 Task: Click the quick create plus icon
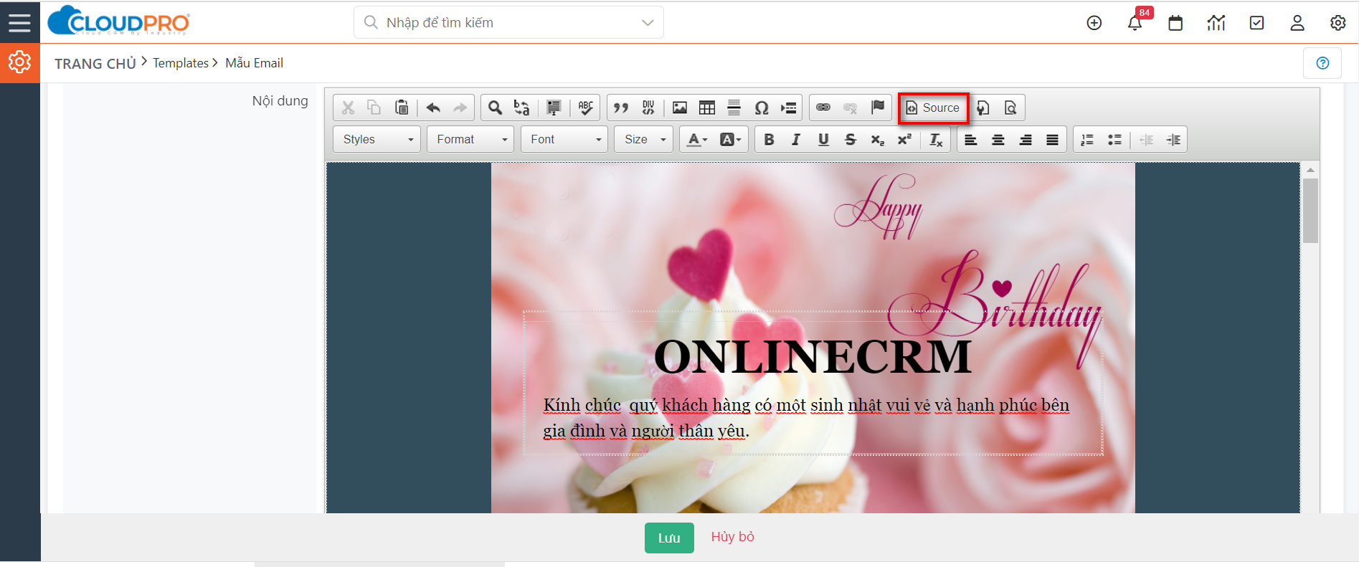1094,23
